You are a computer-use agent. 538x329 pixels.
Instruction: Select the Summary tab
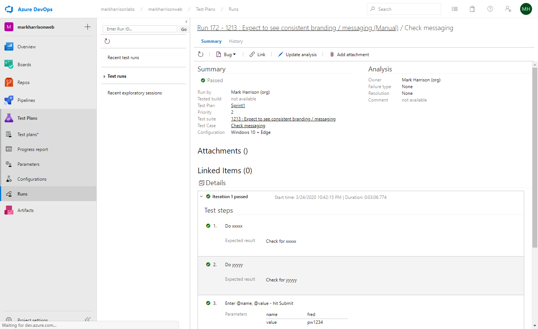[x=211, y=41]
